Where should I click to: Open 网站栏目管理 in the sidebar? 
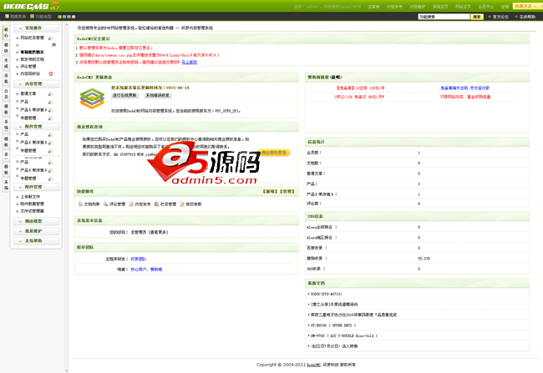[33, 38]
